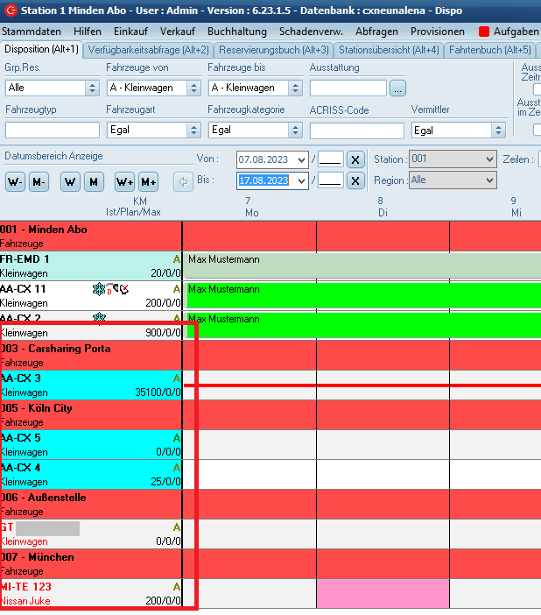
Task: Open Ausstattung picker with the ... button
Action: [x=397, y=88]
